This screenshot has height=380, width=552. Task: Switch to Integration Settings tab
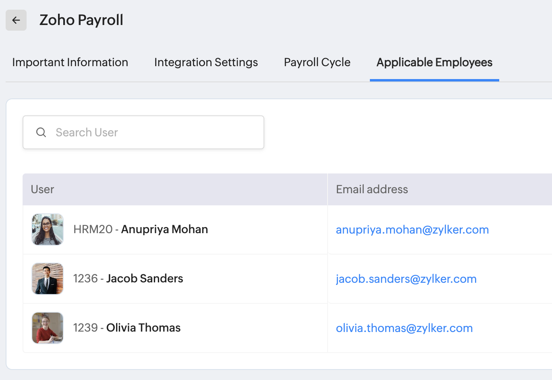coord(206,63)
